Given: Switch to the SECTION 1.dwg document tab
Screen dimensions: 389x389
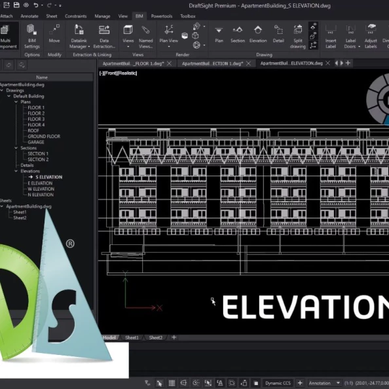Looking at the screenshot, I should pyautogui.click(x=212, y=64).
